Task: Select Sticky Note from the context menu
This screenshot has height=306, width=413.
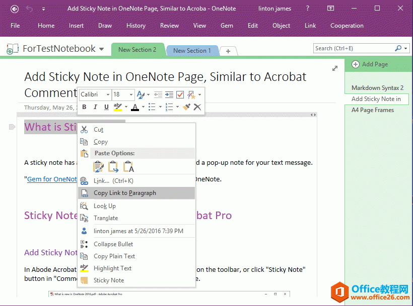Action: [x=110, y=280]
